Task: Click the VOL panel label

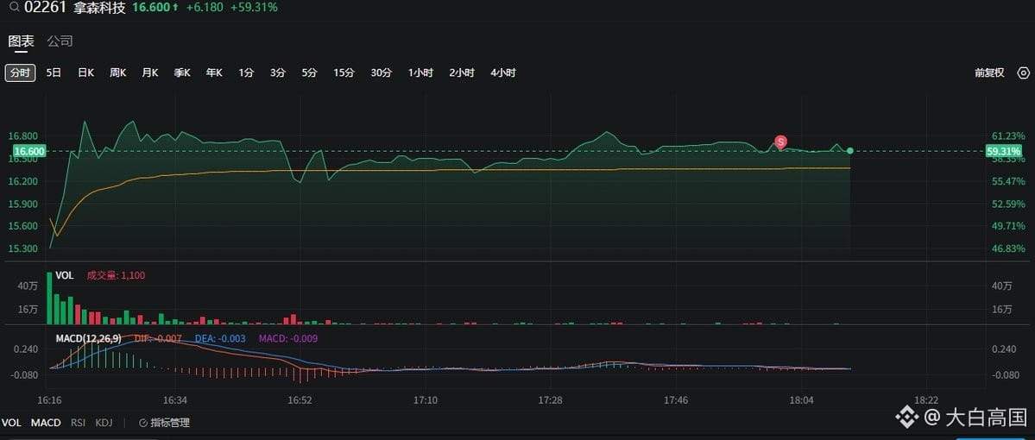Action: coord(64,275)
